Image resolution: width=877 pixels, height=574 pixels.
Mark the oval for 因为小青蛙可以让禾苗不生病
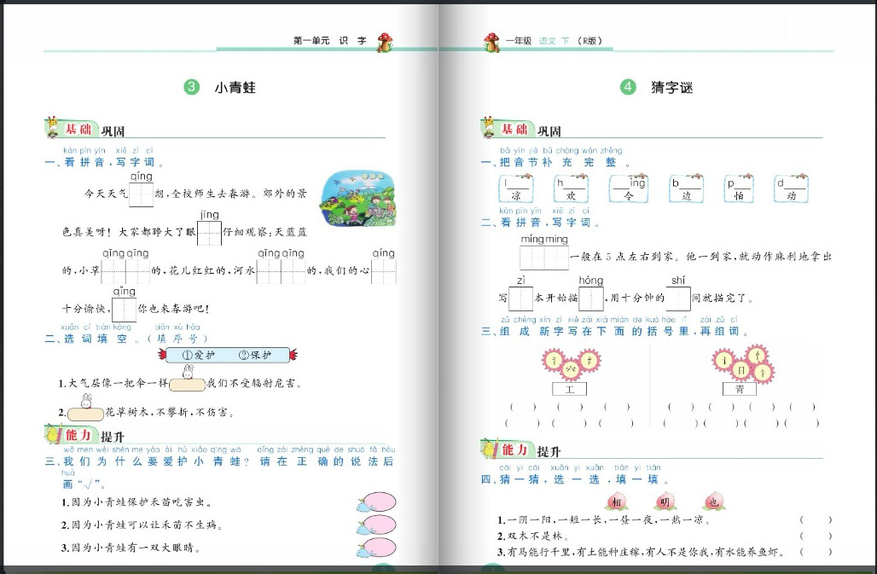pyautogui.click(x=375, y=525)
